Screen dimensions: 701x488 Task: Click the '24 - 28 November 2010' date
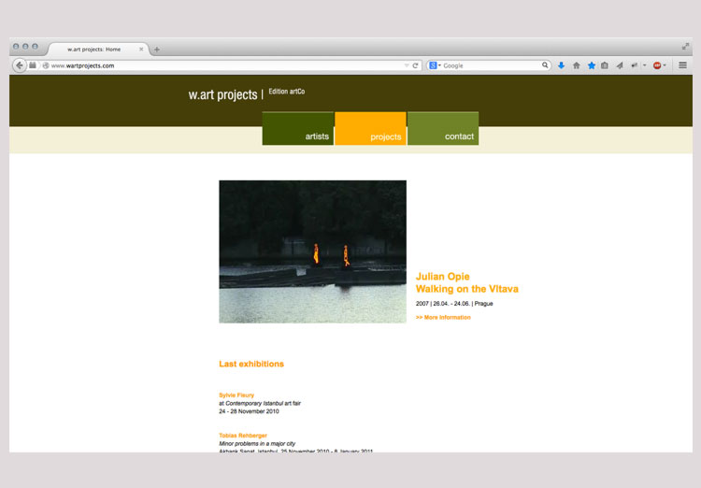coord(249,411)
